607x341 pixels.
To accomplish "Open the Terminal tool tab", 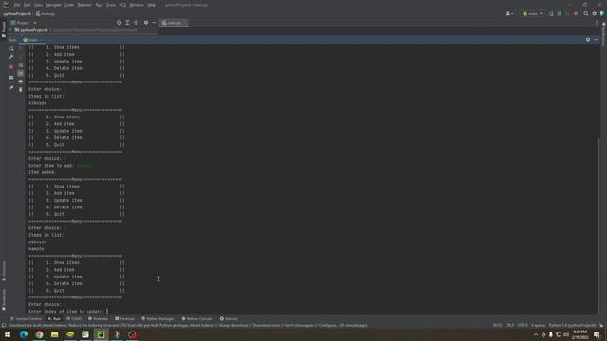I will 124,319.
